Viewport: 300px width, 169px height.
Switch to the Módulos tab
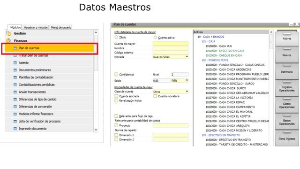[15, 27]
